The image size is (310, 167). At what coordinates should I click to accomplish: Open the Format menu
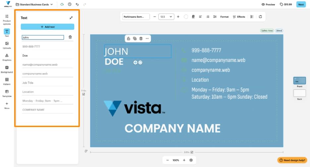point(225,17)
